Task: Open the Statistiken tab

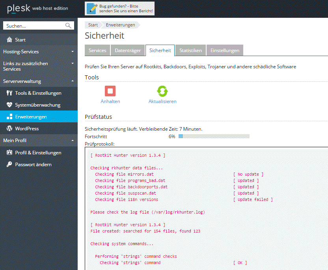Action: (190, 51)
